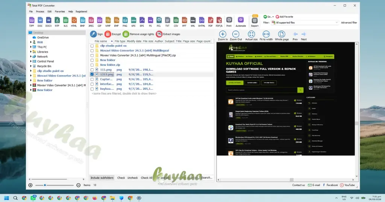This screenshot has width=385, height=202.
Task: Uncheck the 1212.png file checkbox
Action: pyautogui.click(x=92, y=74)
